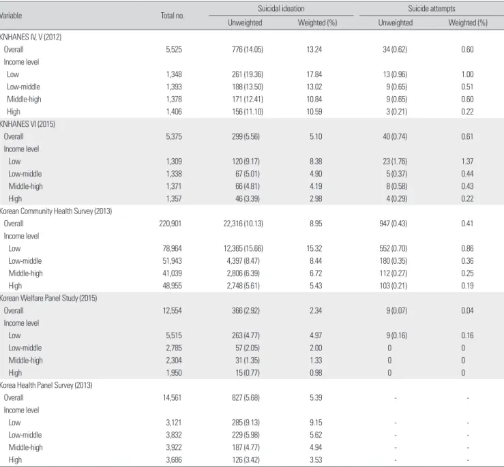Screen dimensions: 504x467
Task: Click weighted value 8.95
Action: pos(316,224)
